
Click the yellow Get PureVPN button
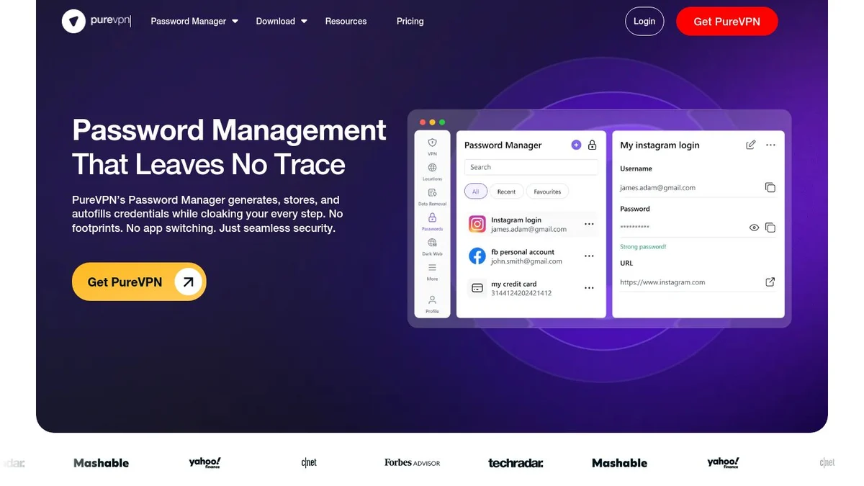139,282
